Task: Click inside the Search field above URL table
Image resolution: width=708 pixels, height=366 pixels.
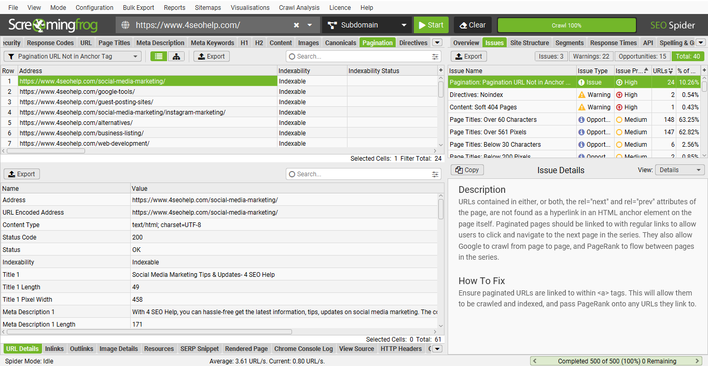Action: [353, 56]
